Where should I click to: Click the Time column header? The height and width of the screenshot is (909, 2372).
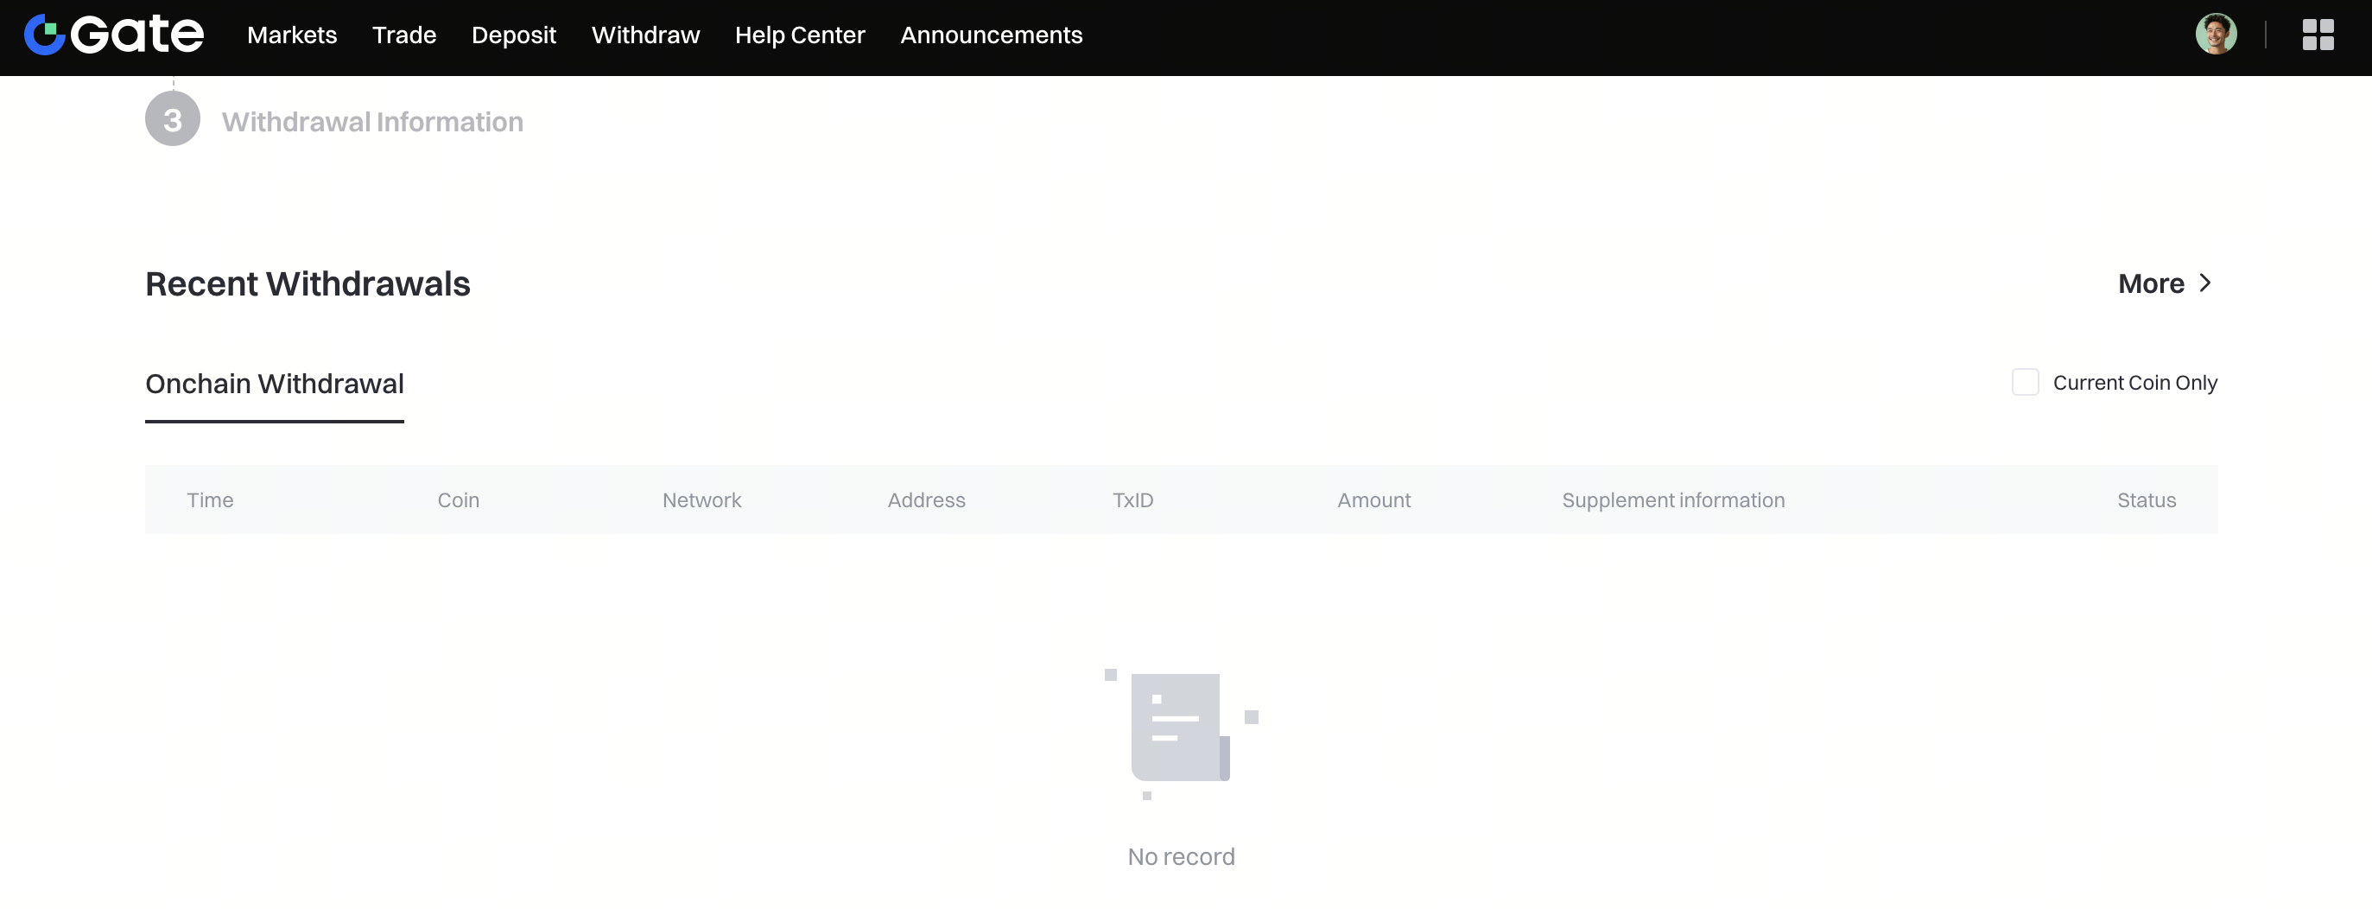(x=210, y=500)
